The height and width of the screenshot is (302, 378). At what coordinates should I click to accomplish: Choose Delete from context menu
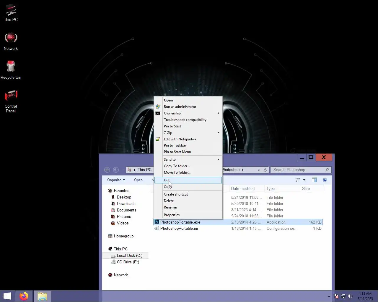point(188,201)
